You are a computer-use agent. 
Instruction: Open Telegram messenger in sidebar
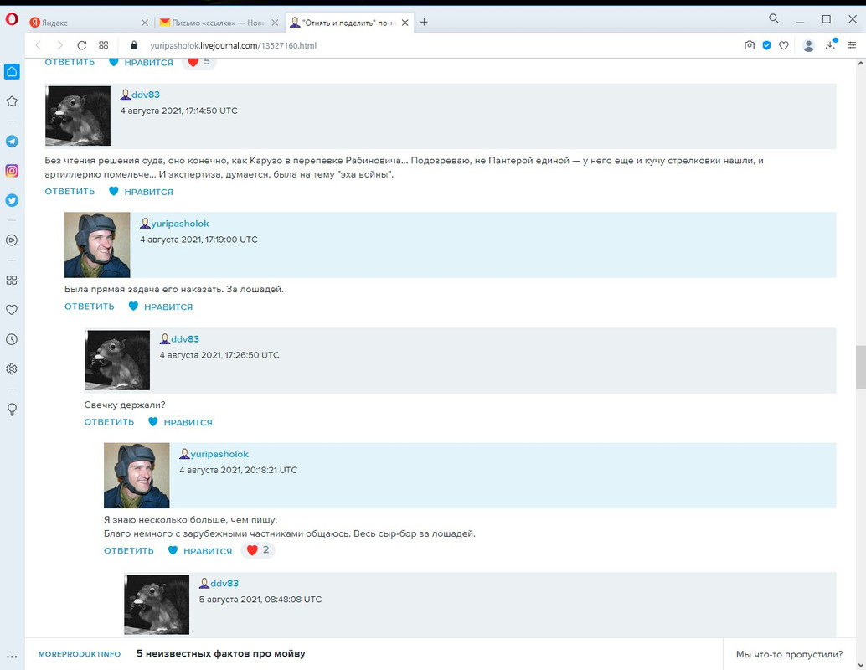pyautogui.click(x=12, y=142)
